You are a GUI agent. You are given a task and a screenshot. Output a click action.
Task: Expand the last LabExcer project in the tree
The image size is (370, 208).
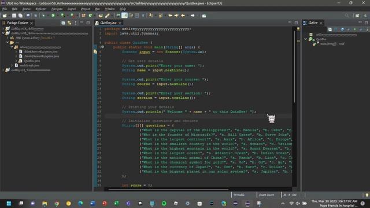pyautogui.click(x=3, y=70)
